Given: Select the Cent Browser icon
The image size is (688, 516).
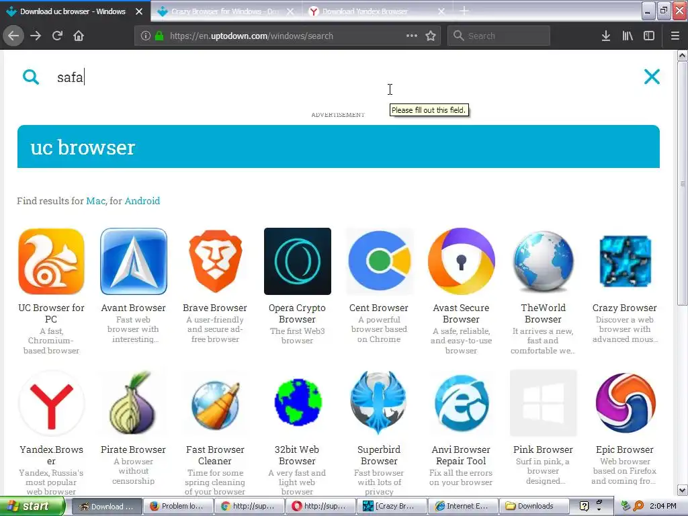Looking at the screenshot, I should tap(379, 261).
